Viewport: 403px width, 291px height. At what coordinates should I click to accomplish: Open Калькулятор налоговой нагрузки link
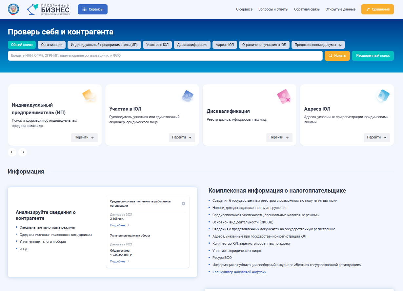point(239,272)
